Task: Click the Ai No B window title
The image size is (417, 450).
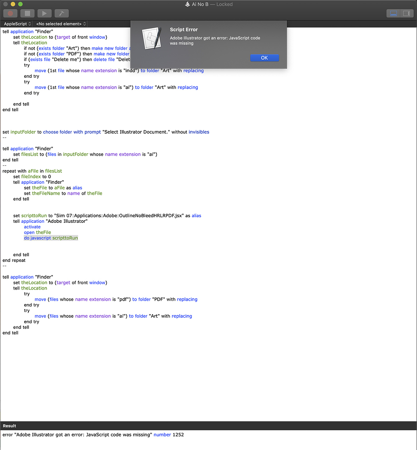Action: pos(200,4)
